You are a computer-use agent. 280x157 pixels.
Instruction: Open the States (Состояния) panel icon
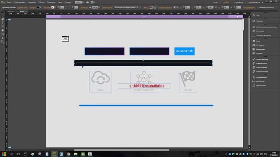[254, 31]
